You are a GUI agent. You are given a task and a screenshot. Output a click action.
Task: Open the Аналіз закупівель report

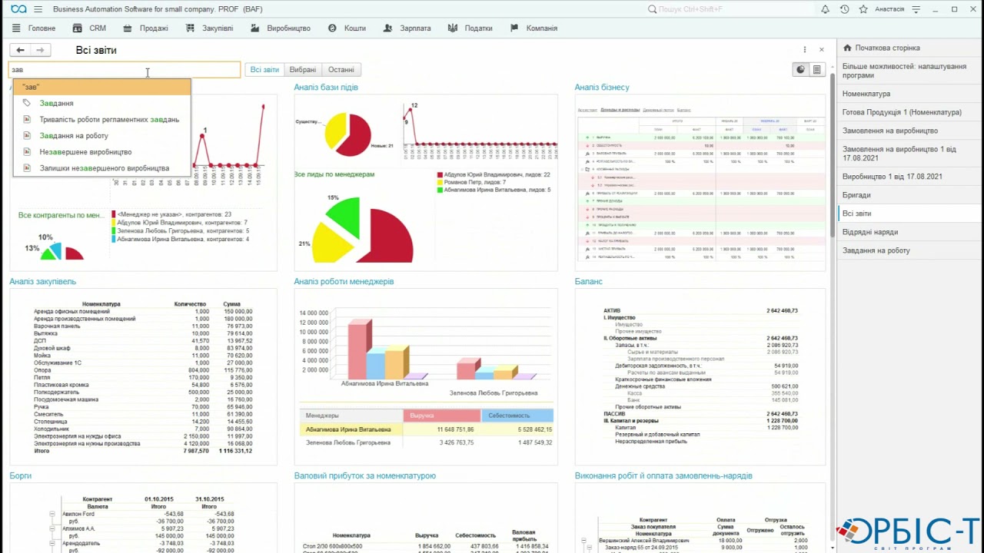pyautogui.click(x=43, y=282)
